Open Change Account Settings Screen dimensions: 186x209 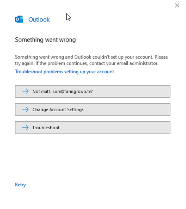[93, 110]
